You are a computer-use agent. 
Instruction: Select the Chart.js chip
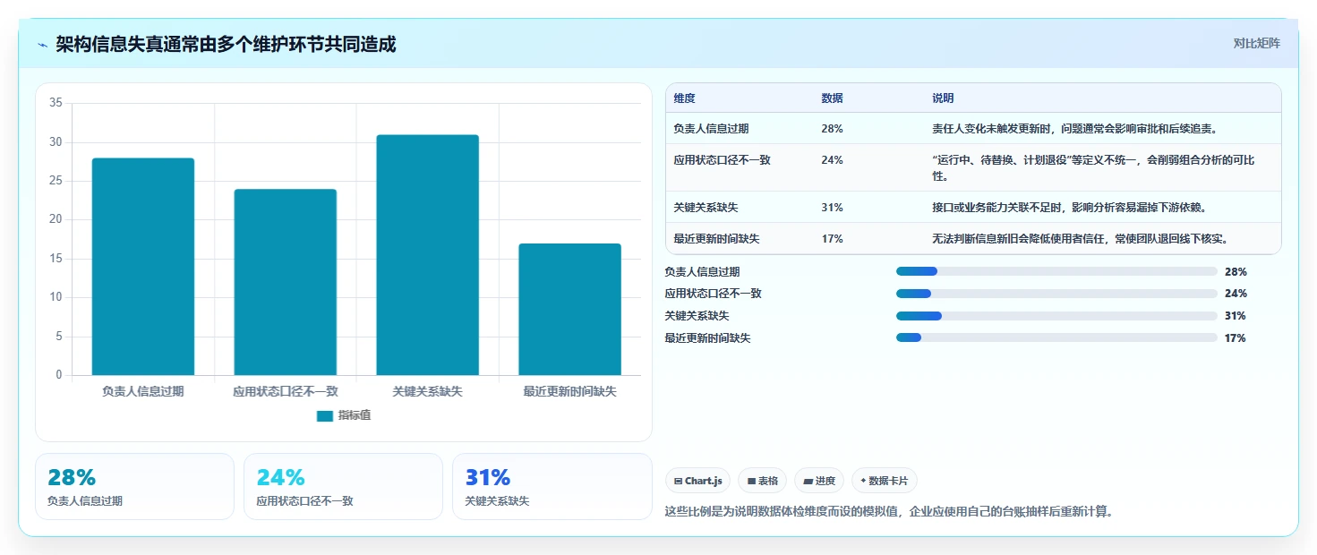click(698, 481)
